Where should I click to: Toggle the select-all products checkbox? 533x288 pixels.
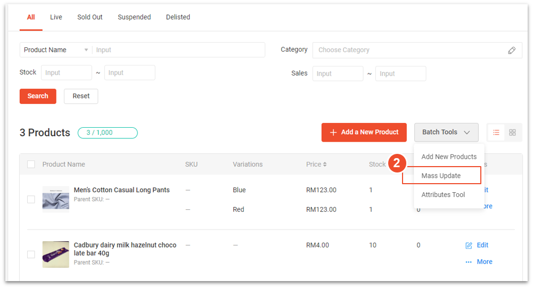[x=31, y=164]
